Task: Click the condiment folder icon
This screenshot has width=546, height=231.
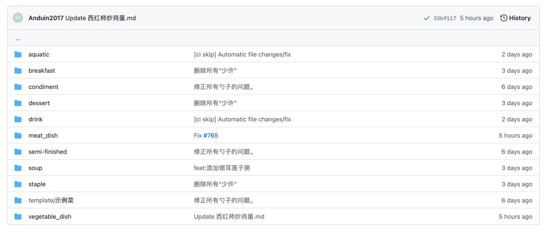Action: click(18, 87)
